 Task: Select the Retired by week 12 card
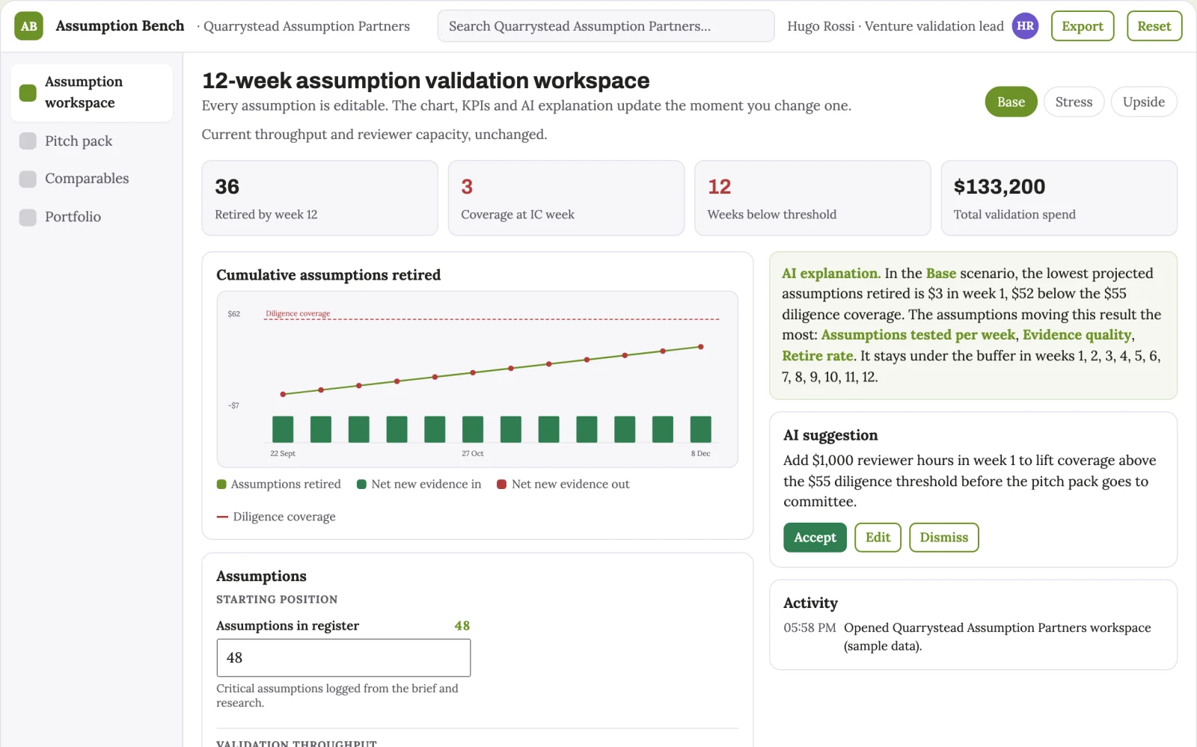click(319, 198)
